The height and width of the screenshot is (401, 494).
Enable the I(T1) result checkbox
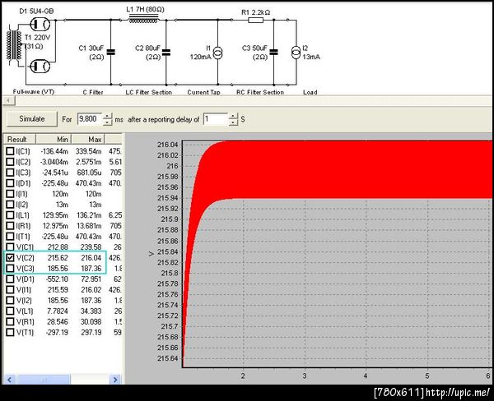point(11,237)
